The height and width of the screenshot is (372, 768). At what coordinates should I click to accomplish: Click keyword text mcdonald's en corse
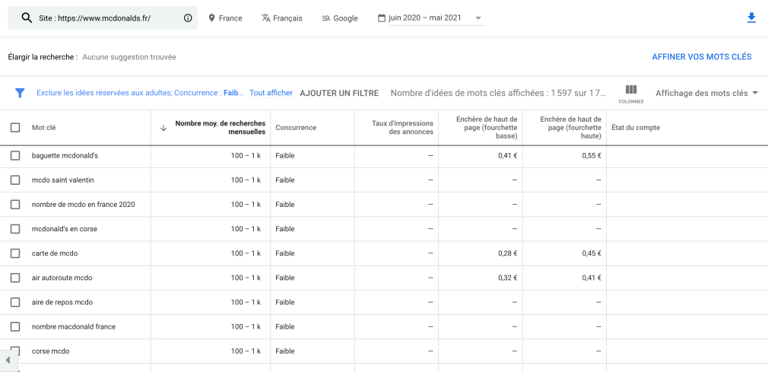click(x=64, y=229)
